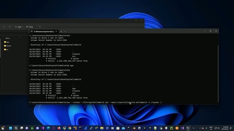The width and height of the screenshot is (234, 131).
Task: Click the 'md app' command text
Action: click(x=70, y=65)
